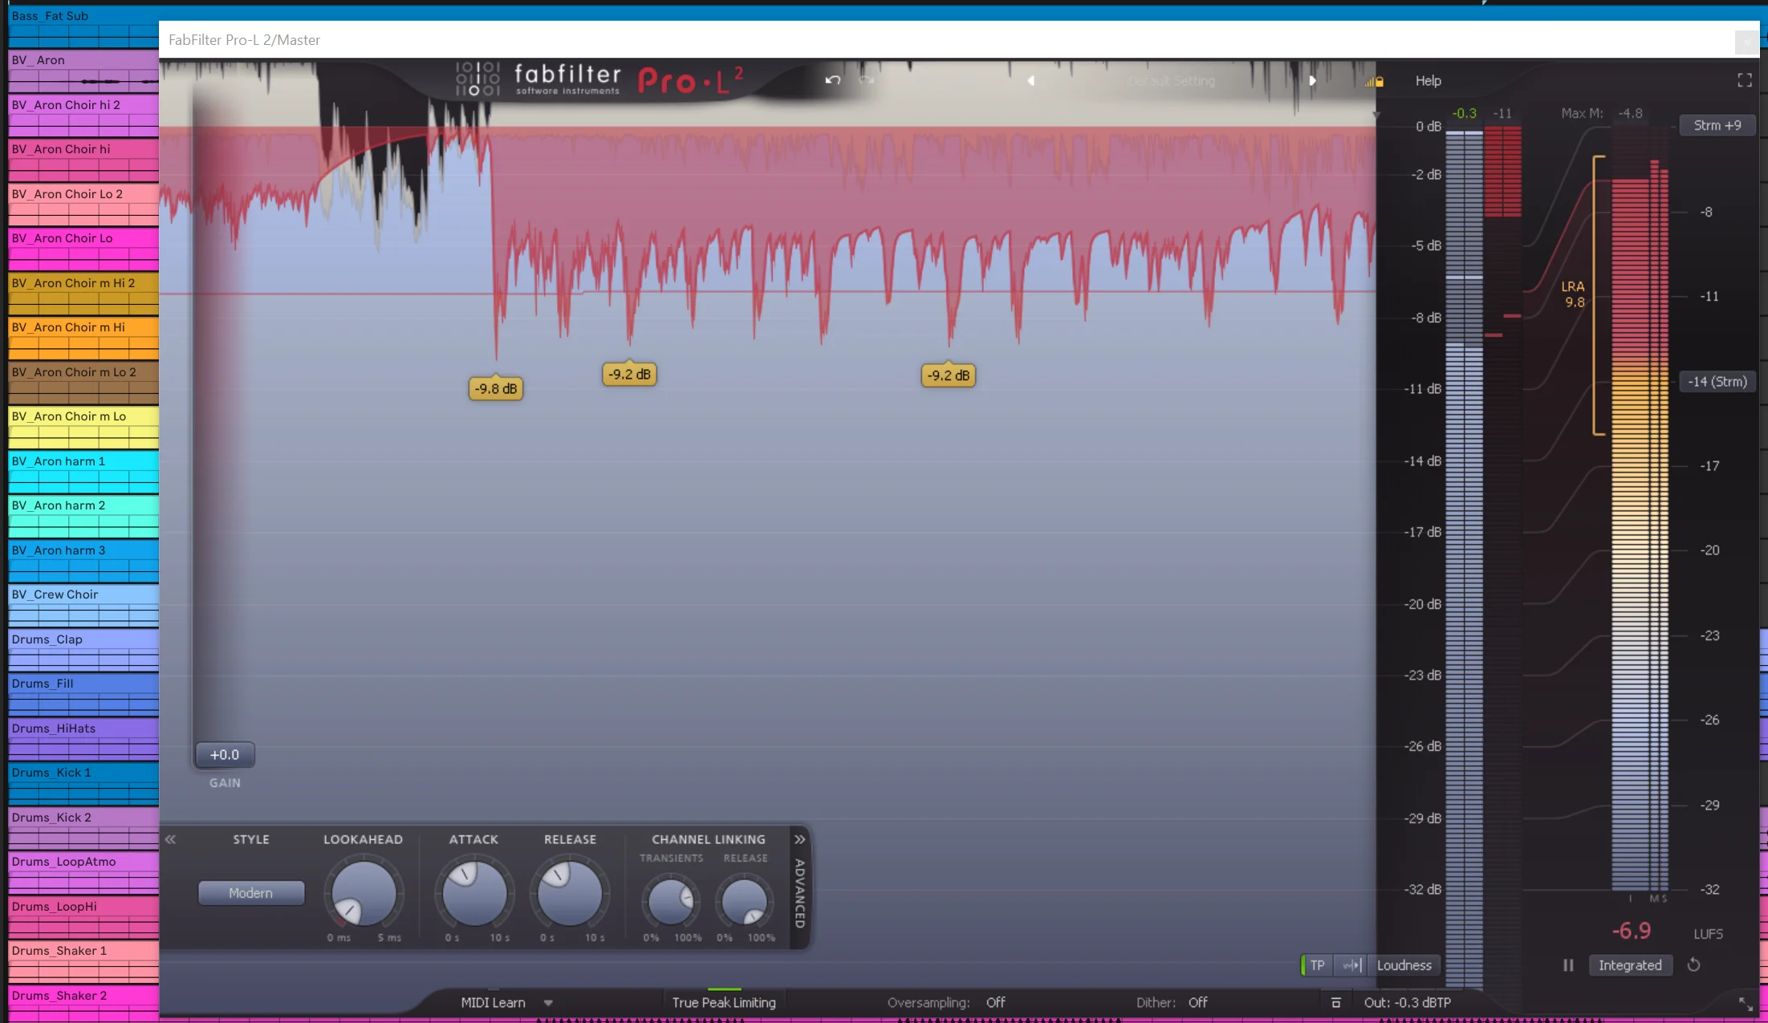This screenshot has width=1768, height=1023.
Task: Pause the loudness measurement
Action: pyautogui.click(x=1568, y=965)
